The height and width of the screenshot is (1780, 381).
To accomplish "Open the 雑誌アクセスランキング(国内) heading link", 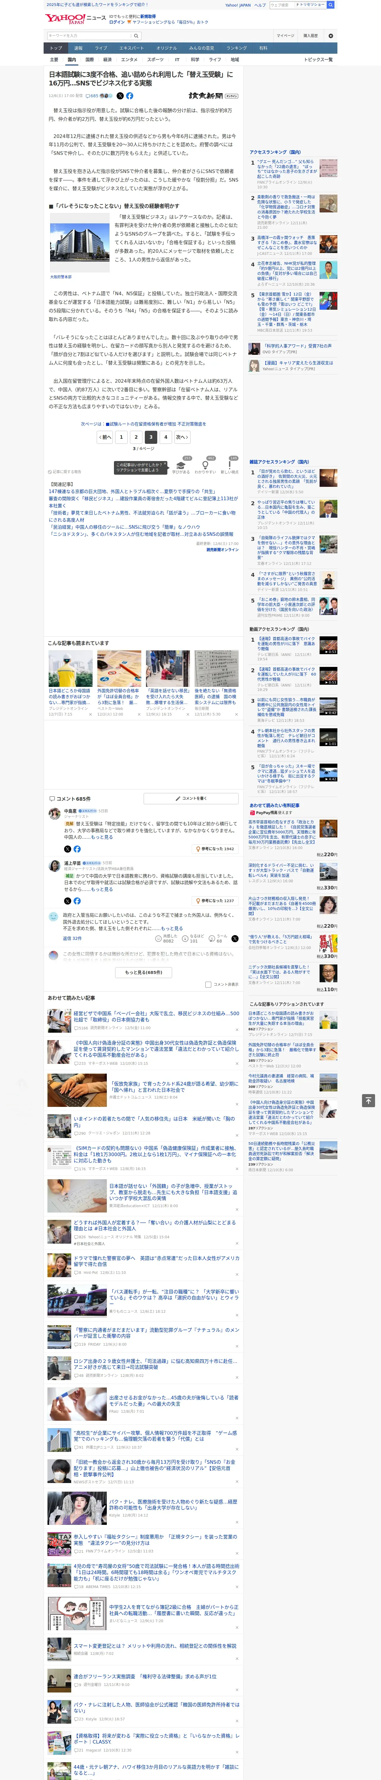I will coord(279,462).
